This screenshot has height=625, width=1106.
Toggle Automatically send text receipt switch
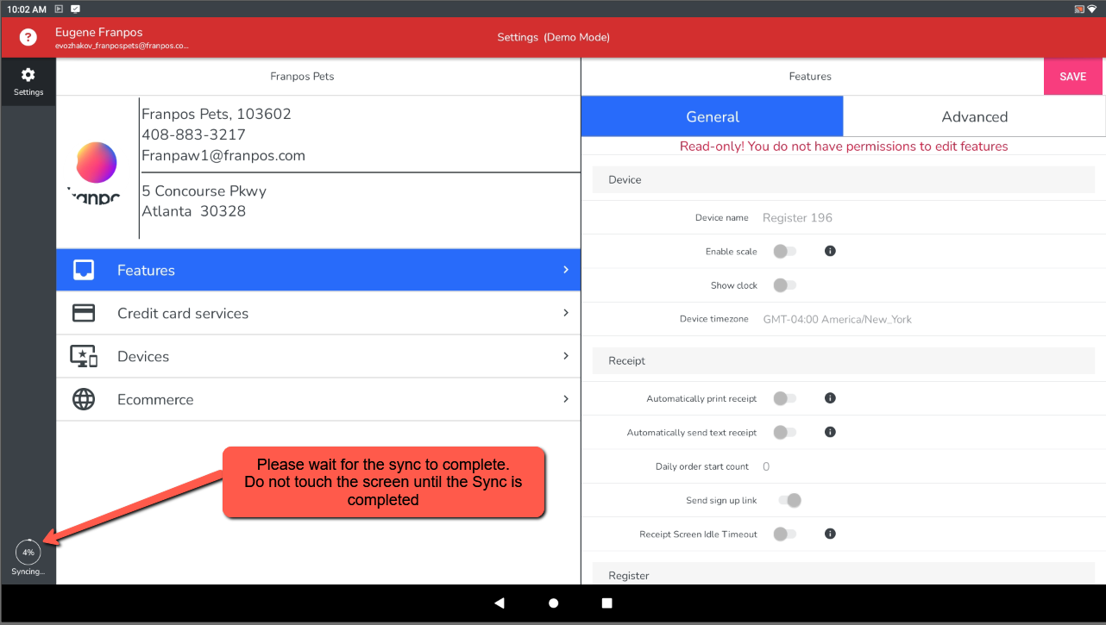pyautogui.click(x=784, y=432)
